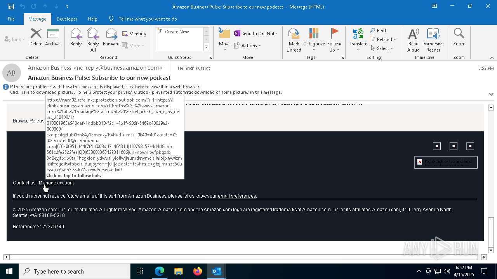Open the Manage account link
This screenshot has height=279, width=497.
coord(56,183)
